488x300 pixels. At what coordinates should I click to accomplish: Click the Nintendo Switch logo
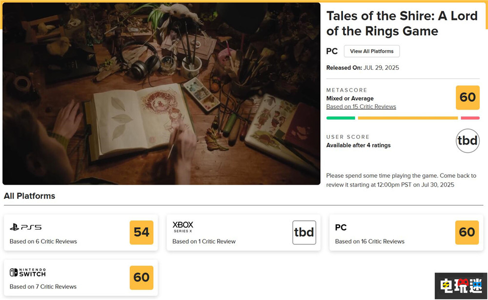(28, 272)
